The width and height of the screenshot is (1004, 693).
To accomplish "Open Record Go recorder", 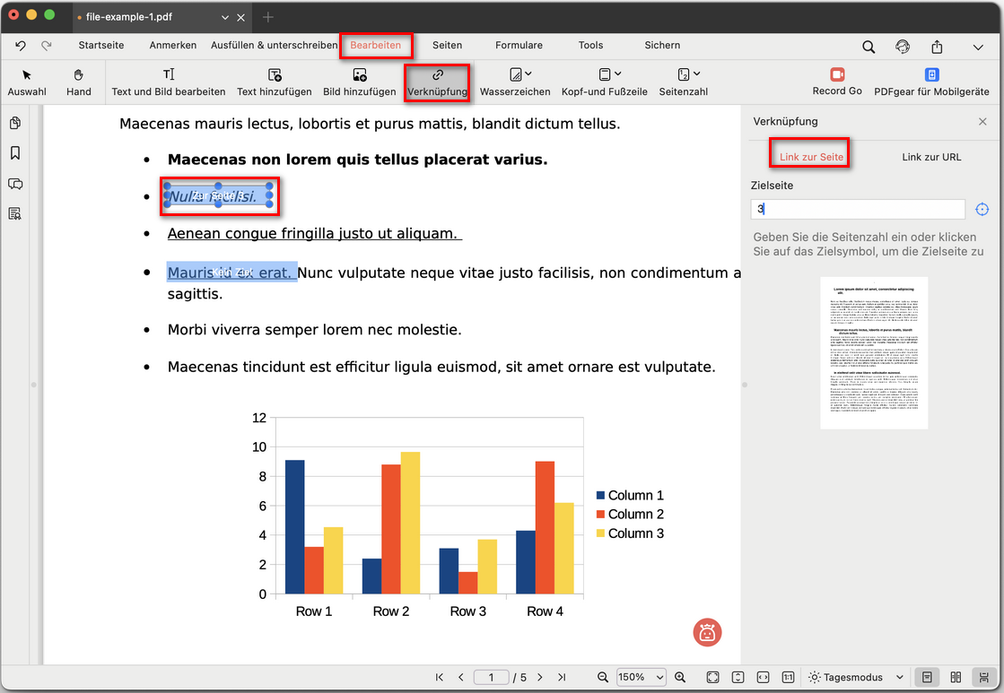I will click(836, 82).
